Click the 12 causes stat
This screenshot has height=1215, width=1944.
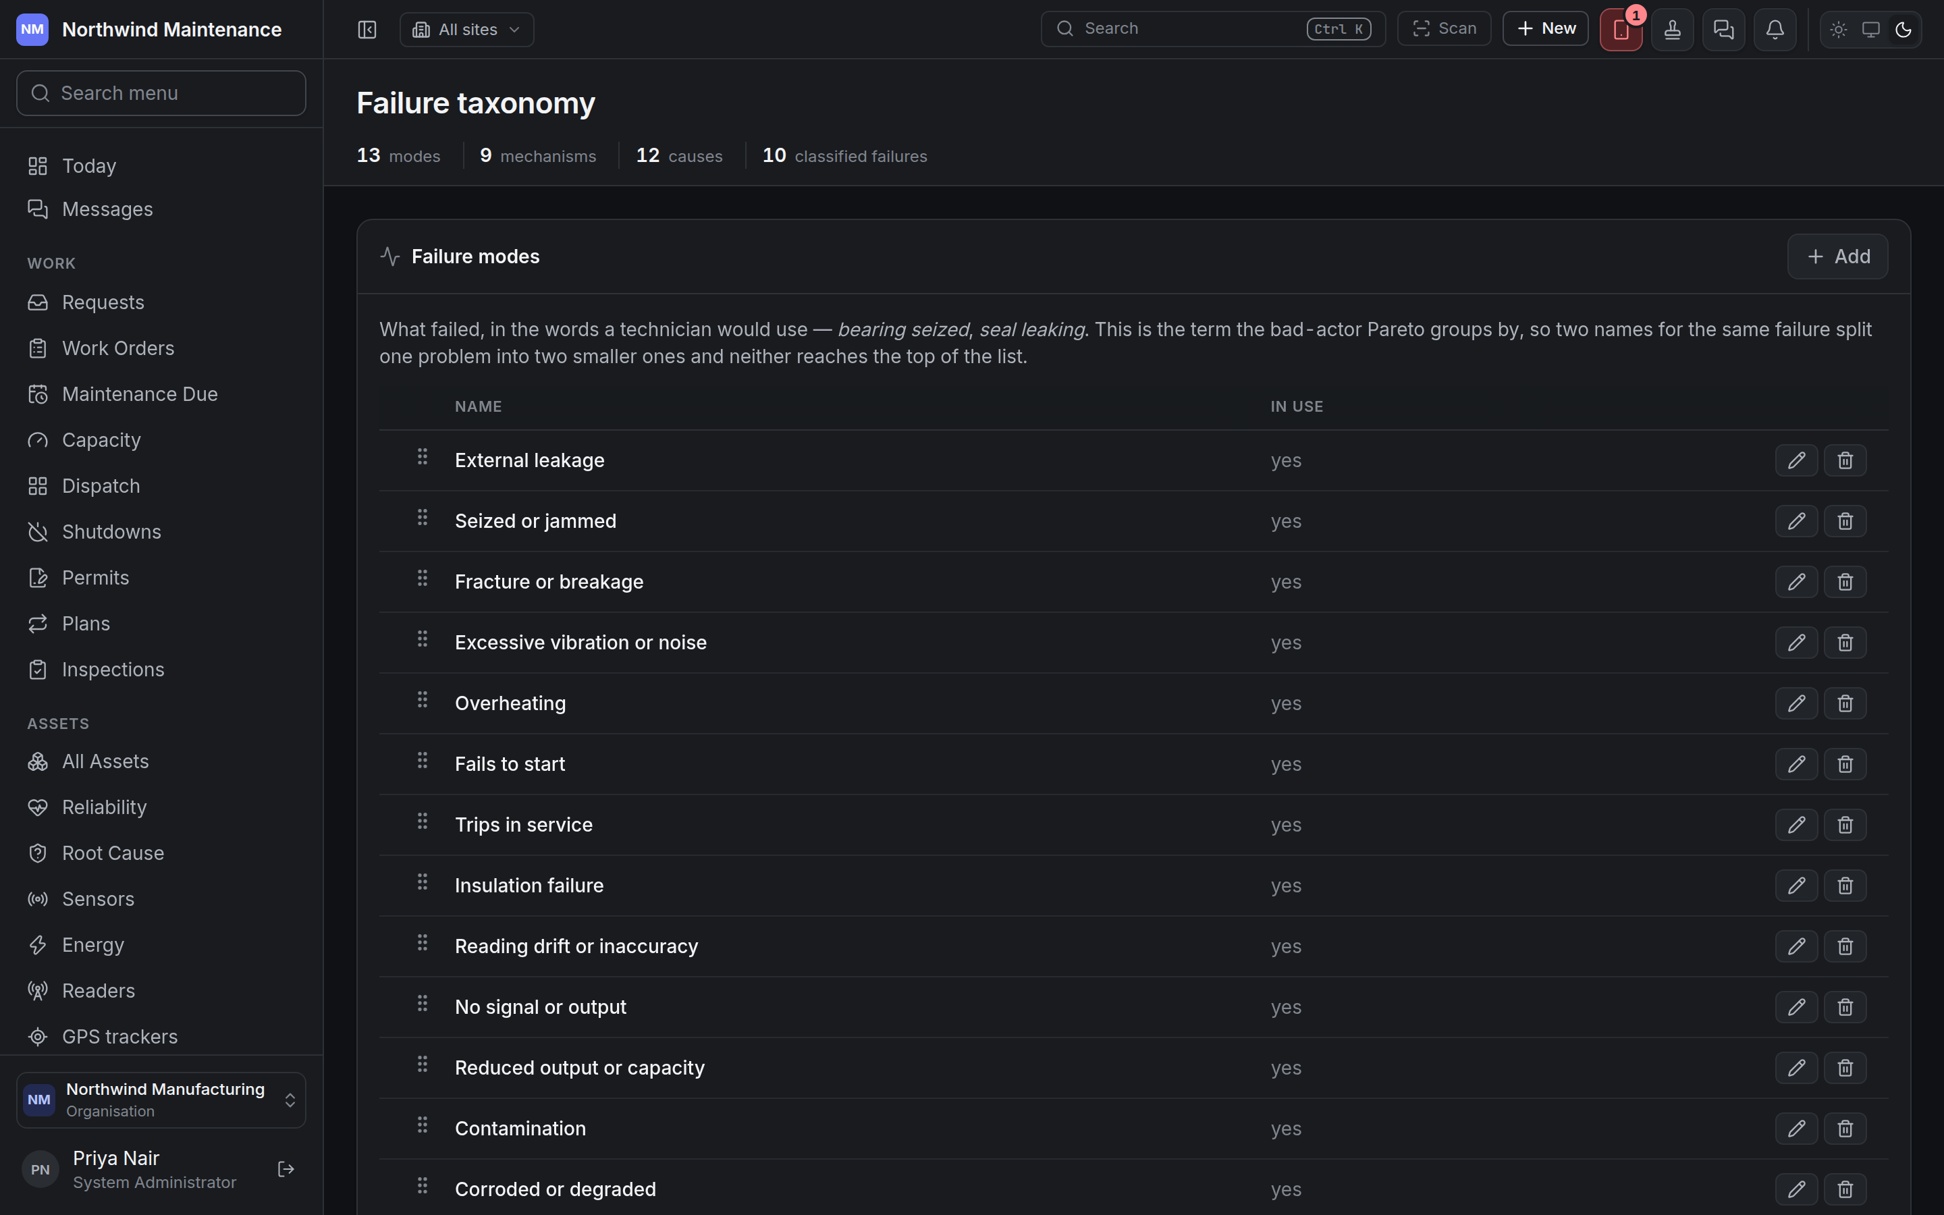click(x=679, y=156)
